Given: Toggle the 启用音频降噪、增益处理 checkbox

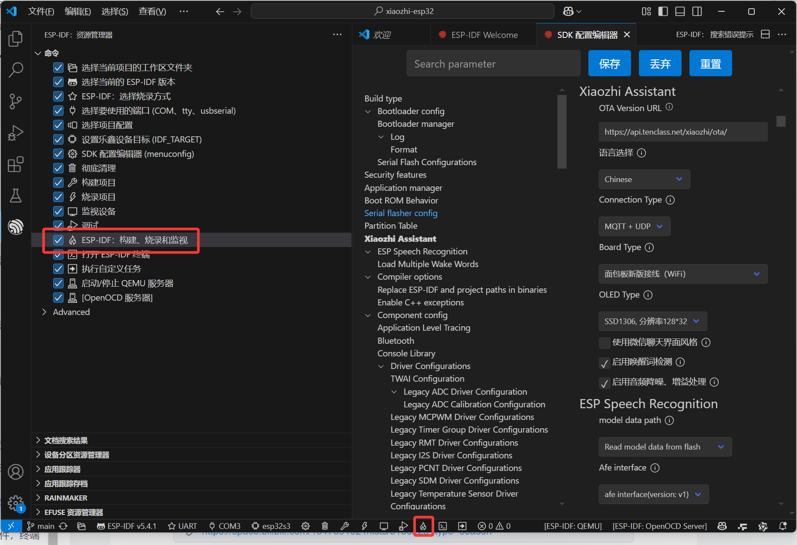Looking at the screenshot, I should point(605,383).
